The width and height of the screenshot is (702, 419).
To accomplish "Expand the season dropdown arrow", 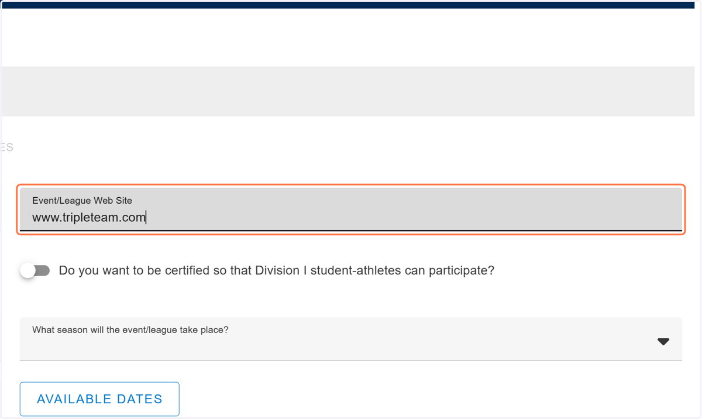I will [663, 342].
